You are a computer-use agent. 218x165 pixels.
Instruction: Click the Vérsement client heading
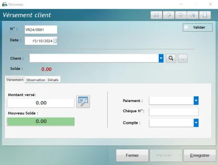27,15
